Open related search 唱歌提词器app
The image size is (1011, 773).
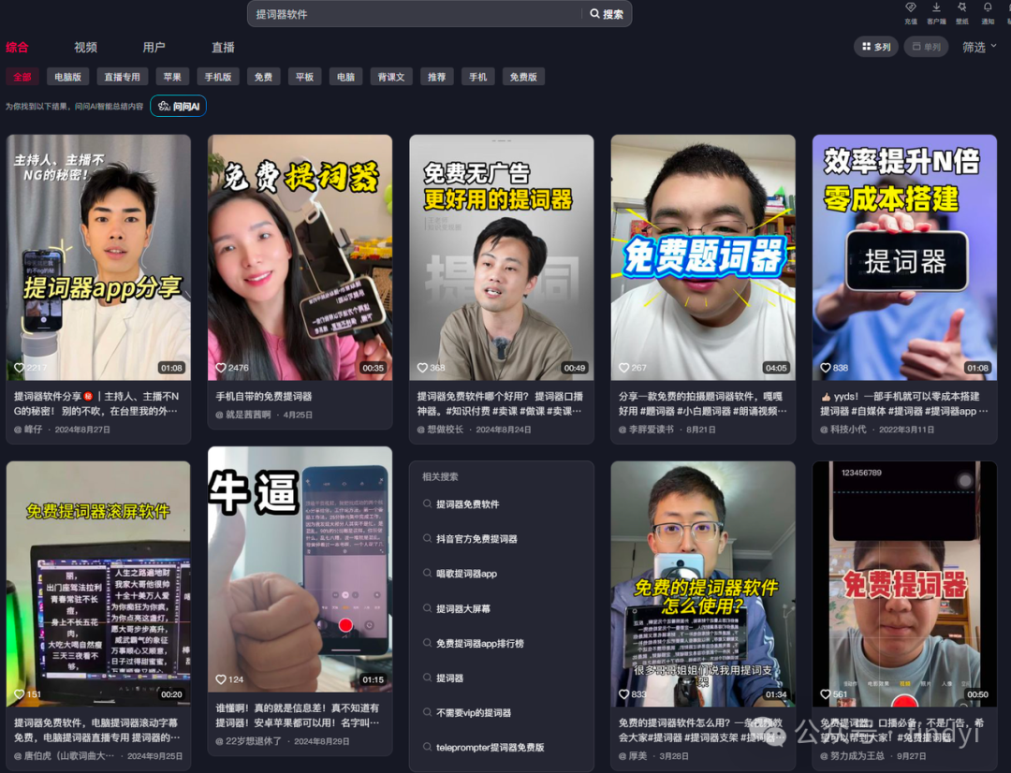(466, 574)
